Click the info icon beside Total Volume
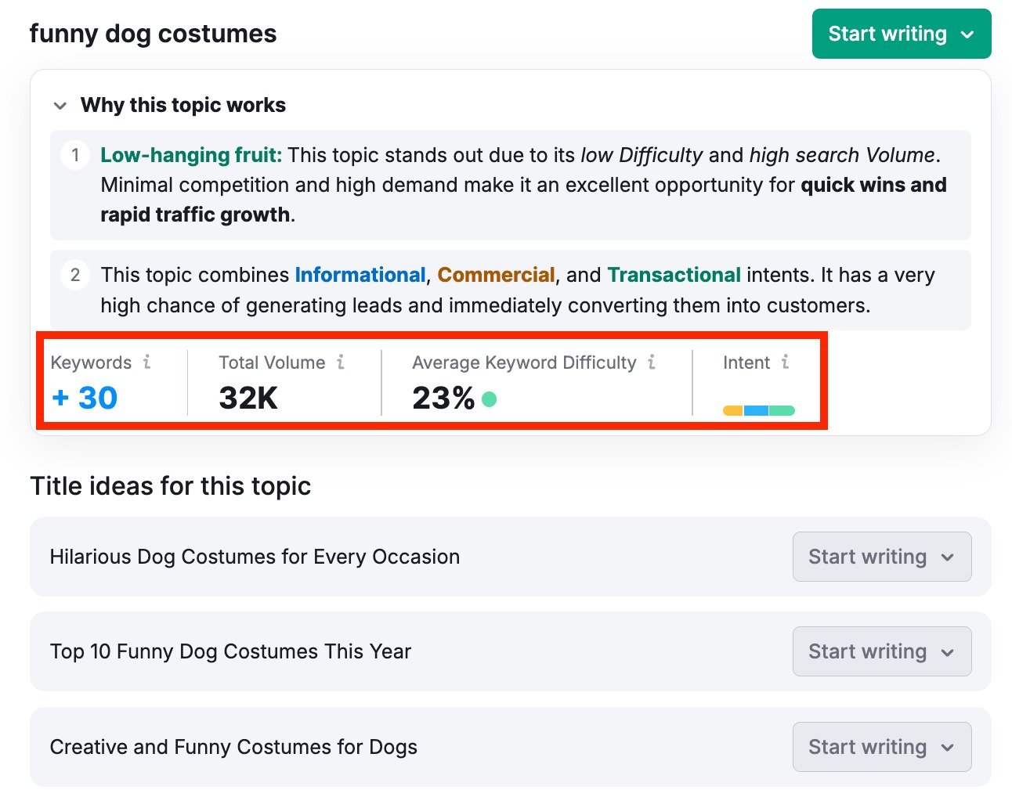Image resolution: width=1012 pixels, height=797 pixels. coord(340,362)
